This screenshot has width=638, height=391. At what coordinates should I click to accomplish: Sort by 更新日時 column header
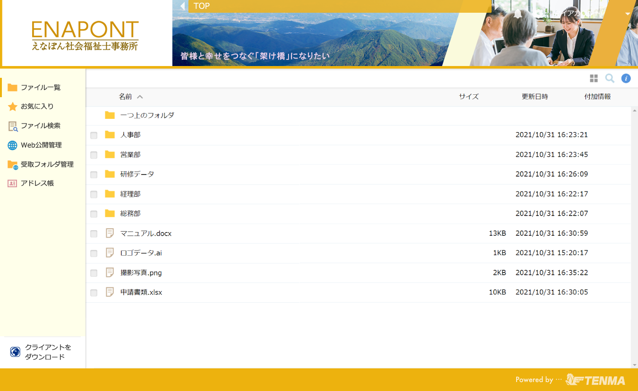[535, 97]
